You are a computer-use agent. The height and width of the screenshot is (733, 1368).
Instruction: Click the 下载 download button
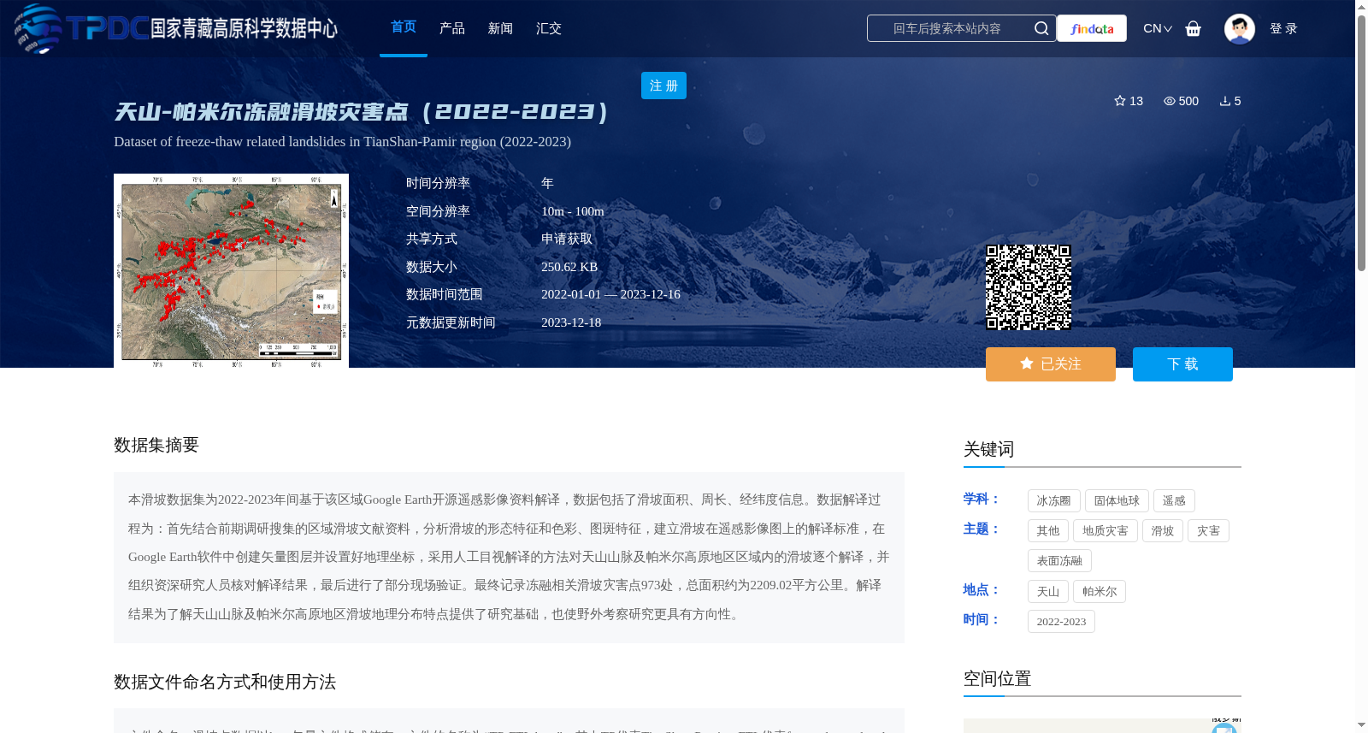pyautogui.click(x=1182, y=364)
